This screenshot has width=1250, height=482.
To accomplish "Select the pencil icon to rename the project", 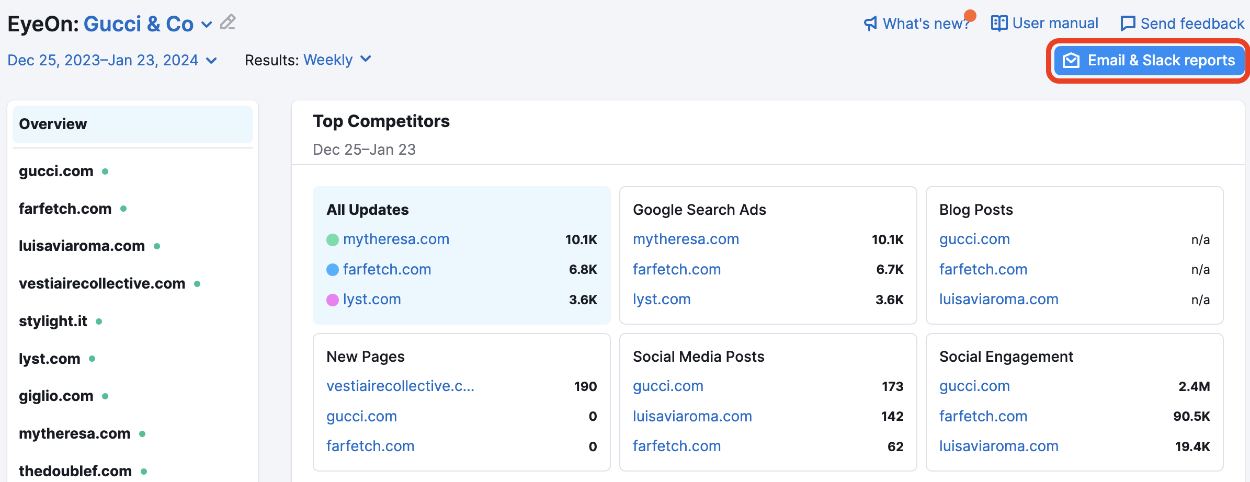I will 227,22.
